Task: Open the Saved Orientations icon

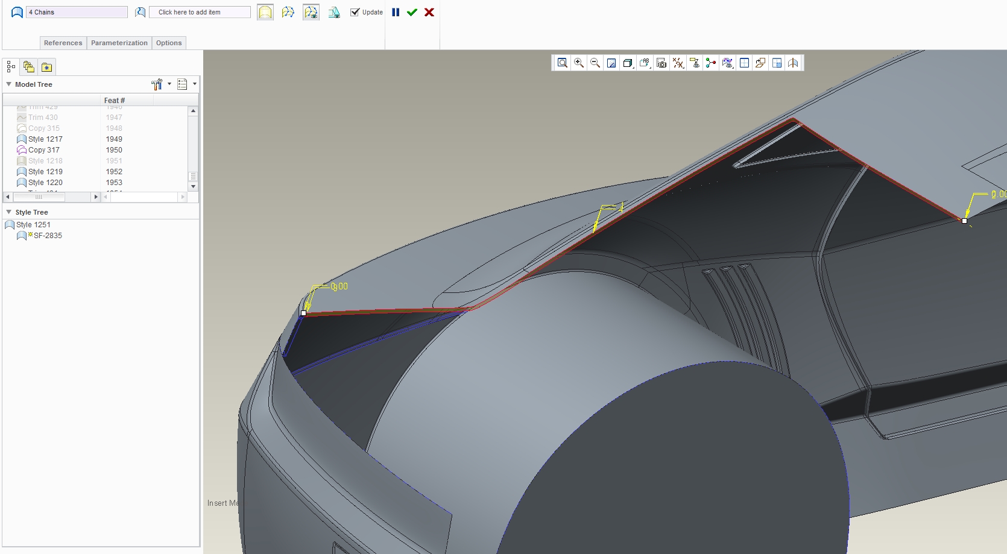Action: point(645,63)
